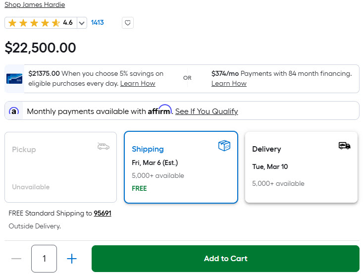Click the shipping box icon
363x276 pixels.
click(224, 145)
